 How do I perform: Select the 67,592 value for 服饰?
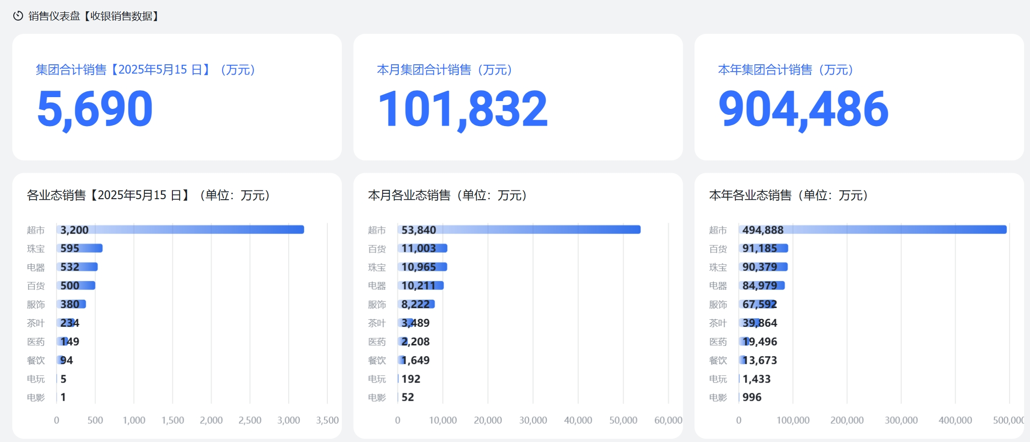[760, 304]
